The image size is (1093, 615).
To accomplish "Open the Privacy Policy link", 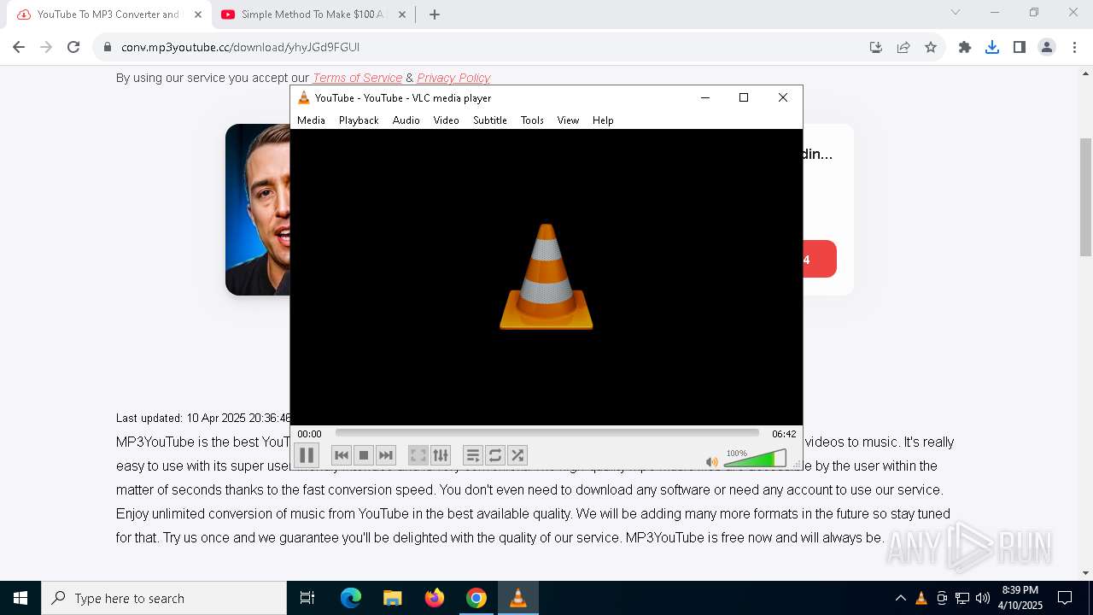I will [453, 78].
